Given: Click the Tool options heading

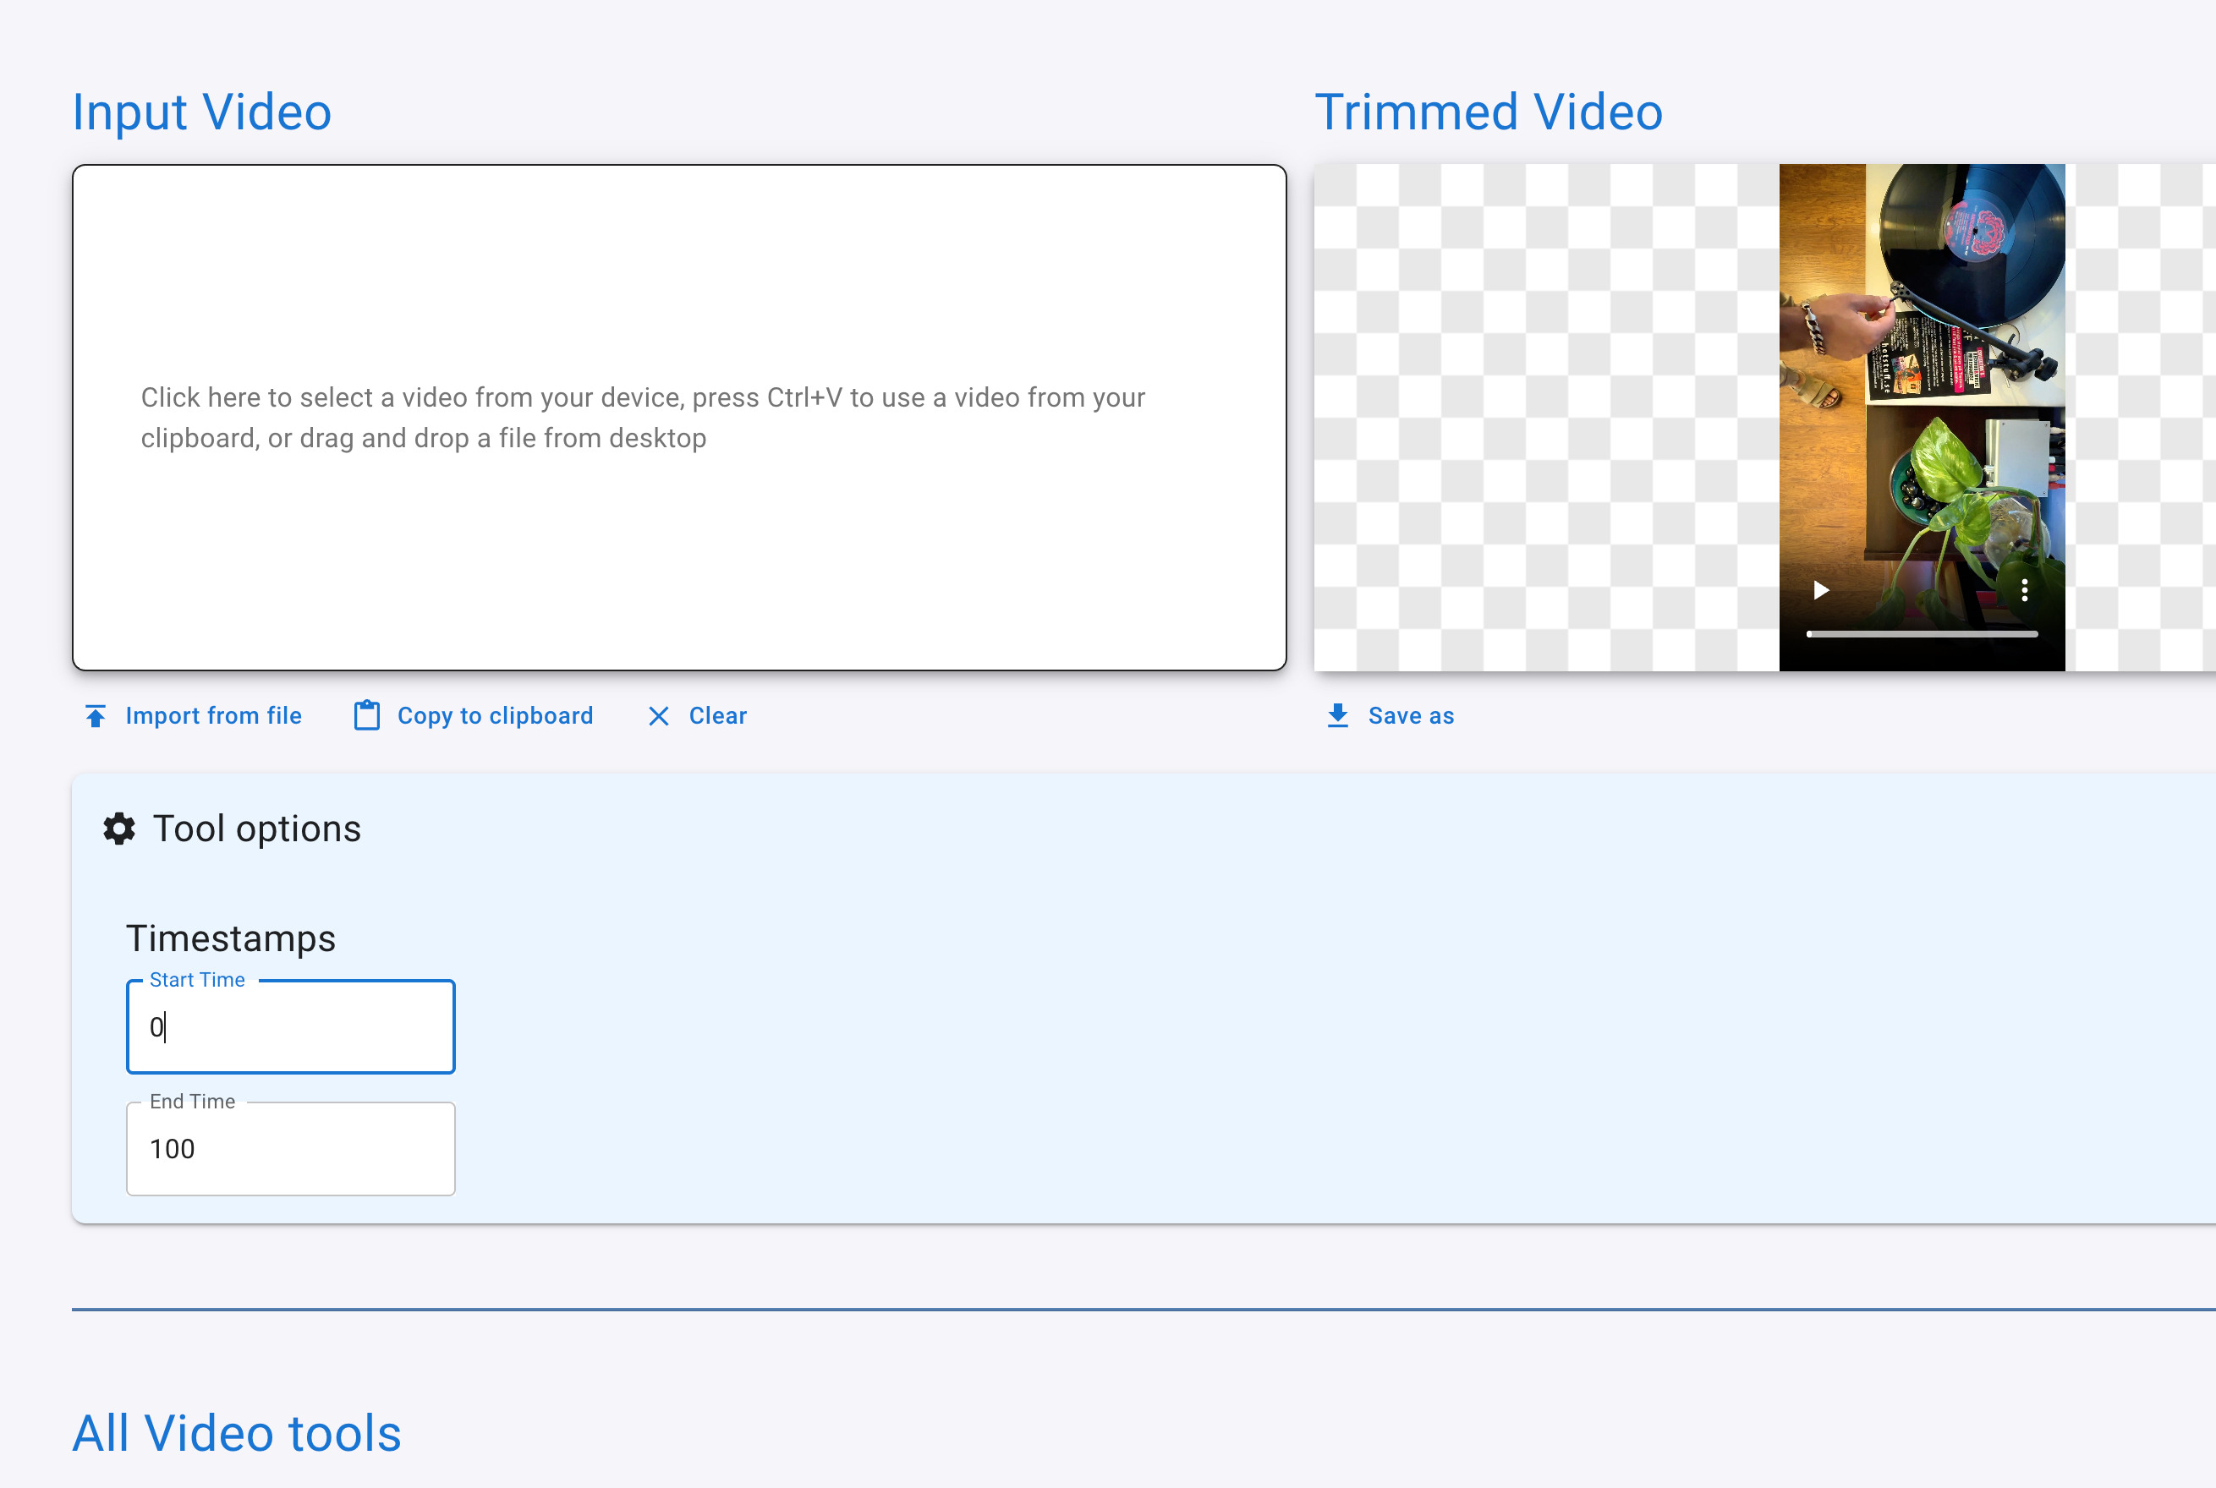Looking at the screenshot, I should pos(256,829).
